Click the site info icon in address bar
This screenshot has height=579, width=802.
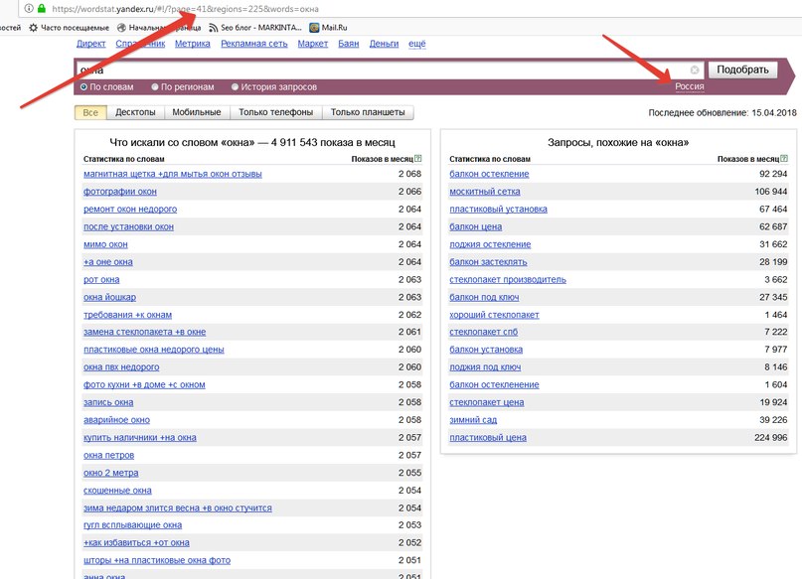click(x=29, y=8)
